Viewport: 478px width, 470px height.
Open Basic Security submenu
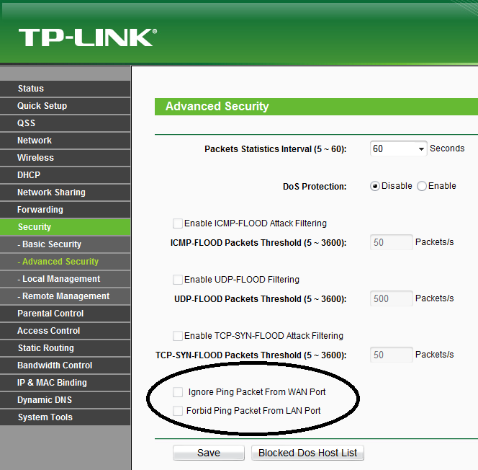(x=66, y=244)
